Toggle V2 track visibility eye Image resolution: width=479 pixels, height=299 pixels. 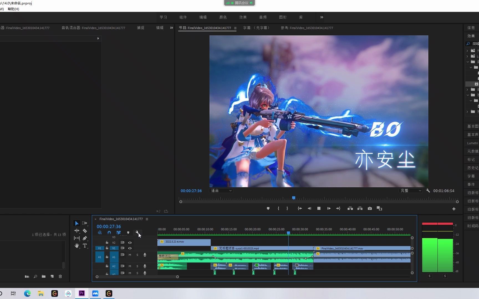click(x=130, y=243)
